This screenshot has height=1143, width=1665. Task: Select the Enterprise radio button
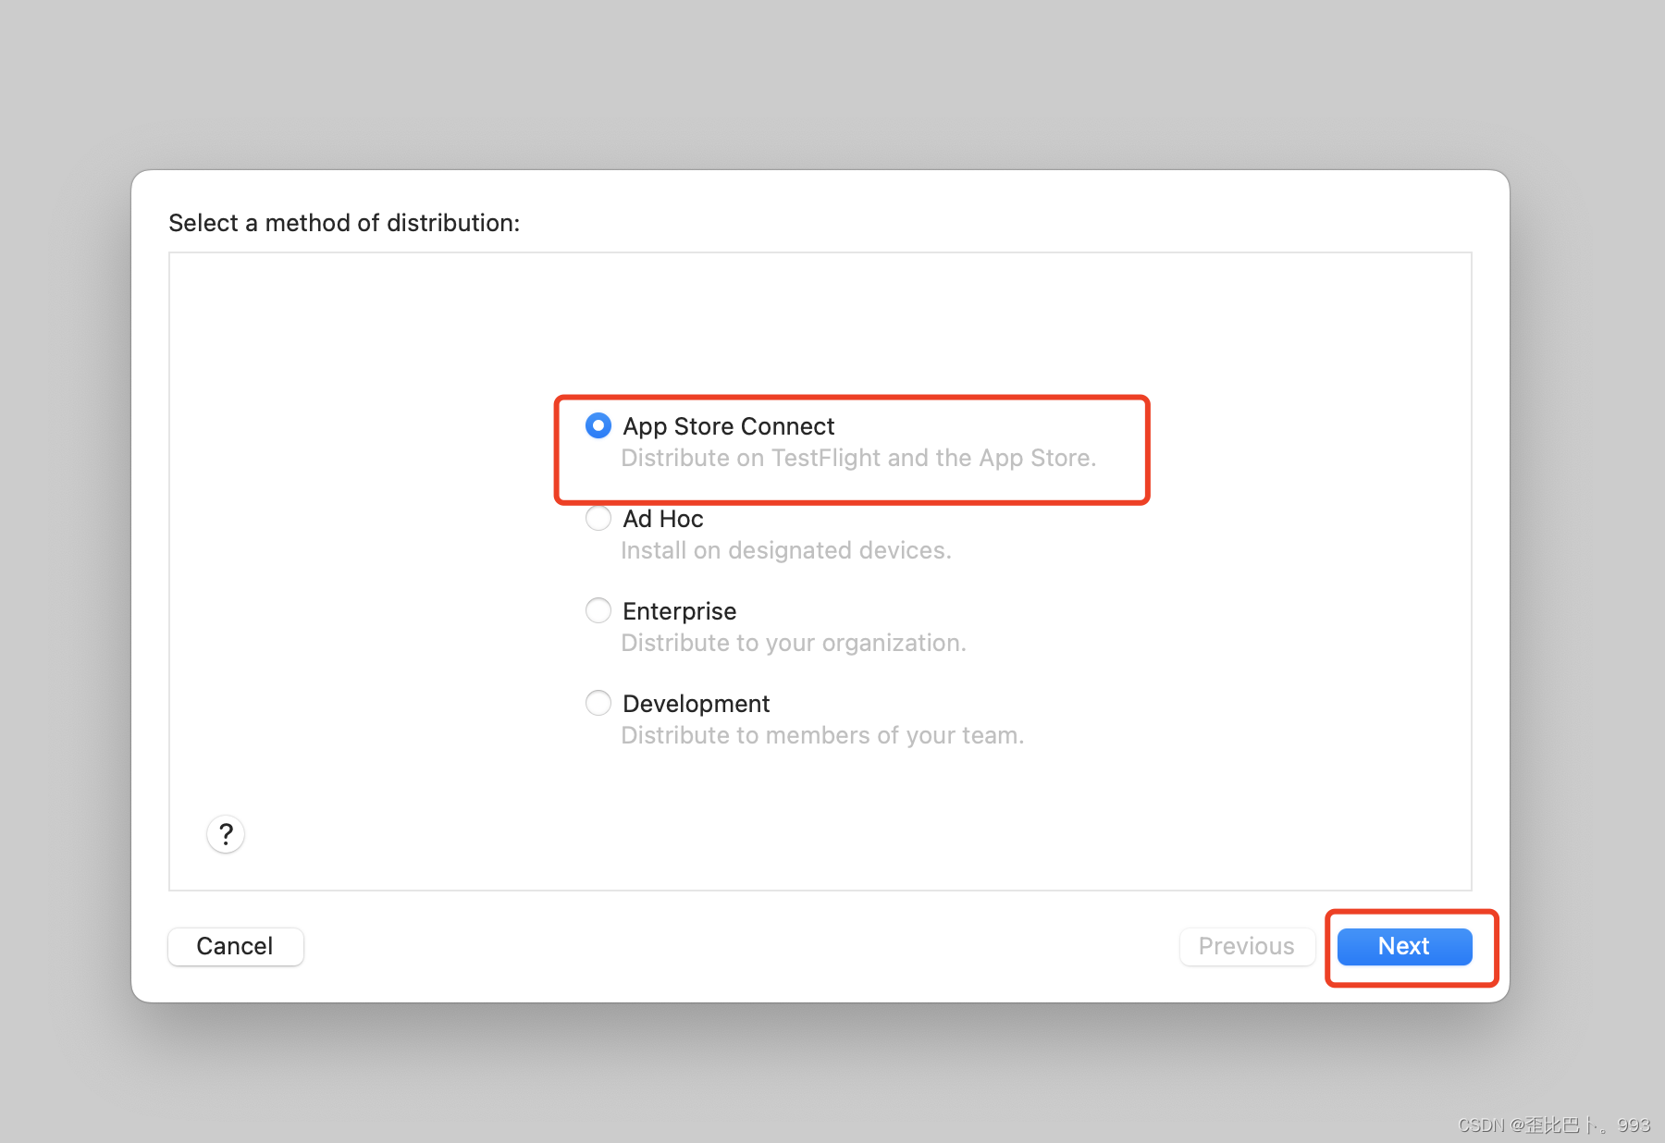pyautogui.click(x=598, y=610)
